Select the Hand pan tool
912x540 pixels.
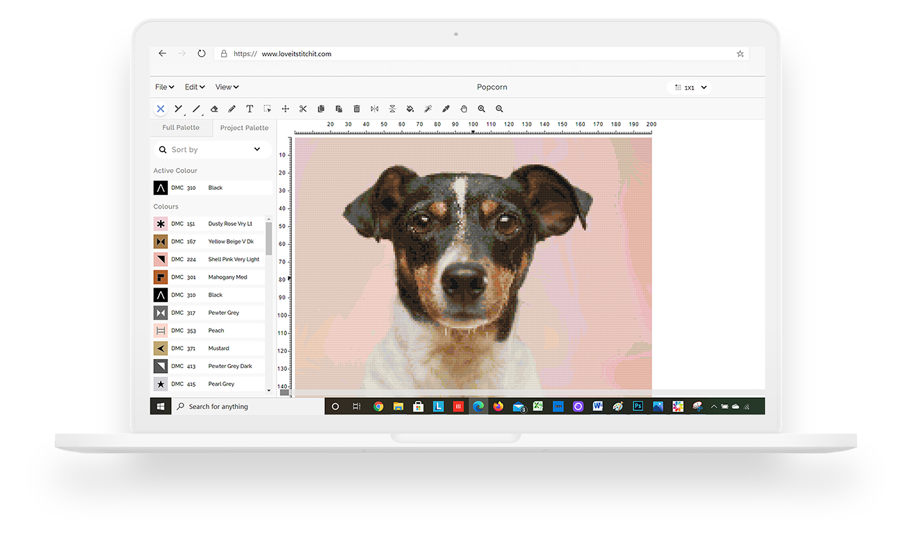(464, 109)
